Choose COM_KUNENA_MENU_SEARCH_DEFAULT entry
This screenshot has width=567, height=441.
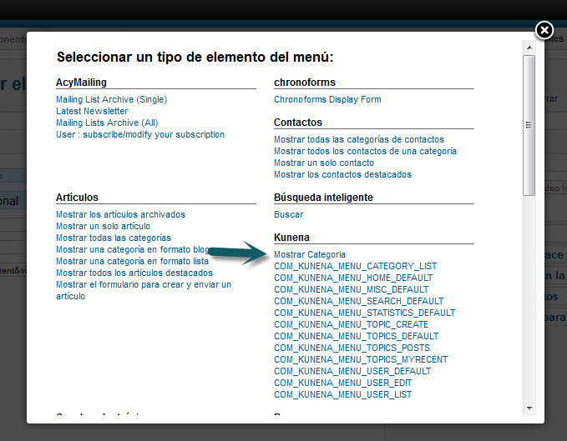(358, 301)
